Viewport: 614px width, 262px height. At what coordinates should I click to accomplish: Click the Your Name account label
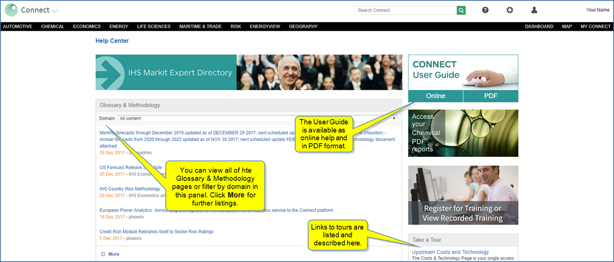[x=598, y=10]
